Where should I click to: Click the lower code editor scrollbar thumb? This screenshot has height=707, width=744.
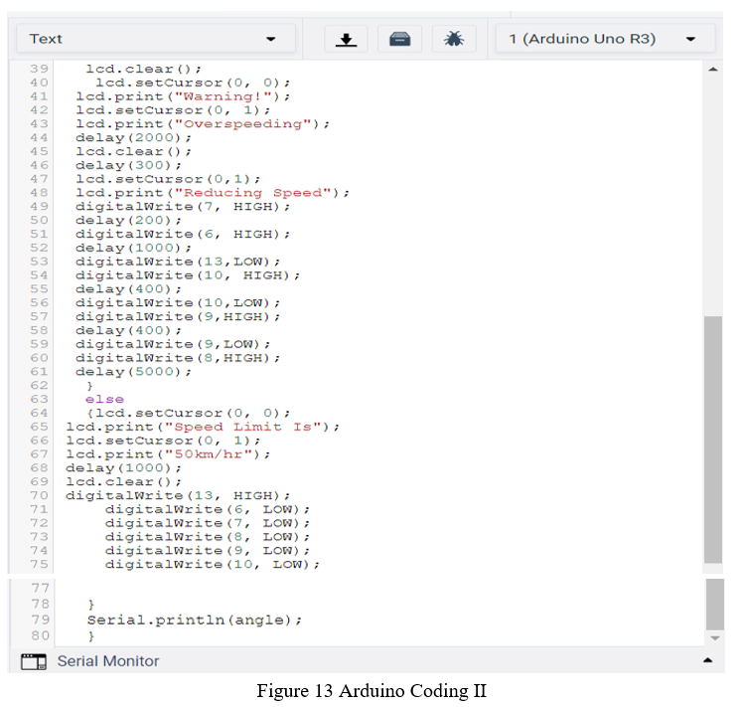(714, 604)
